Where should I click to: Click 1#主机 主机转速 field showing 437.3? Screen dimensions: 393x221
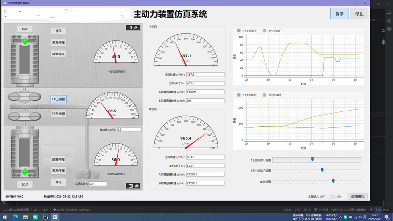click(205, 75)
